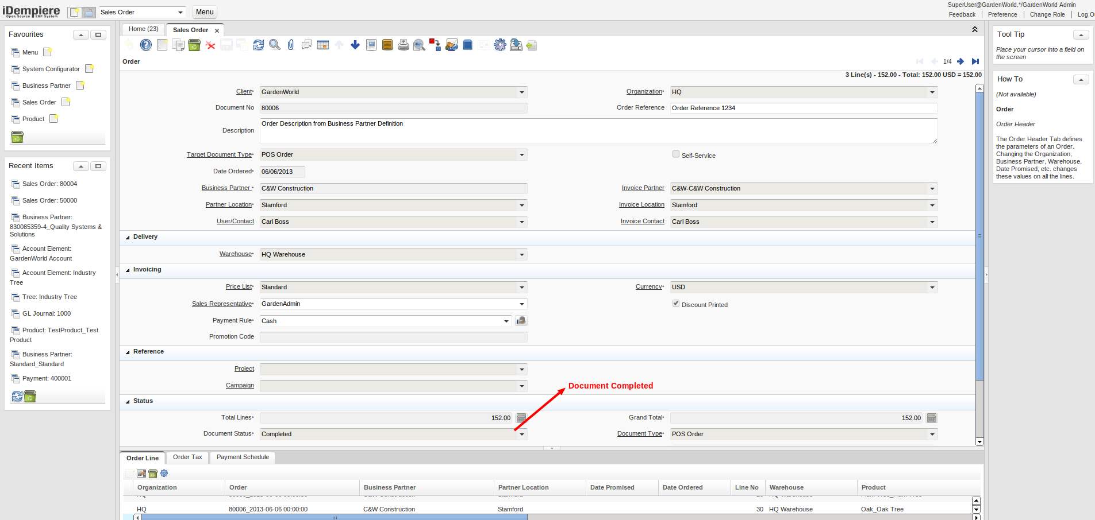Advance to the next record with the arrow

point(960,61)
